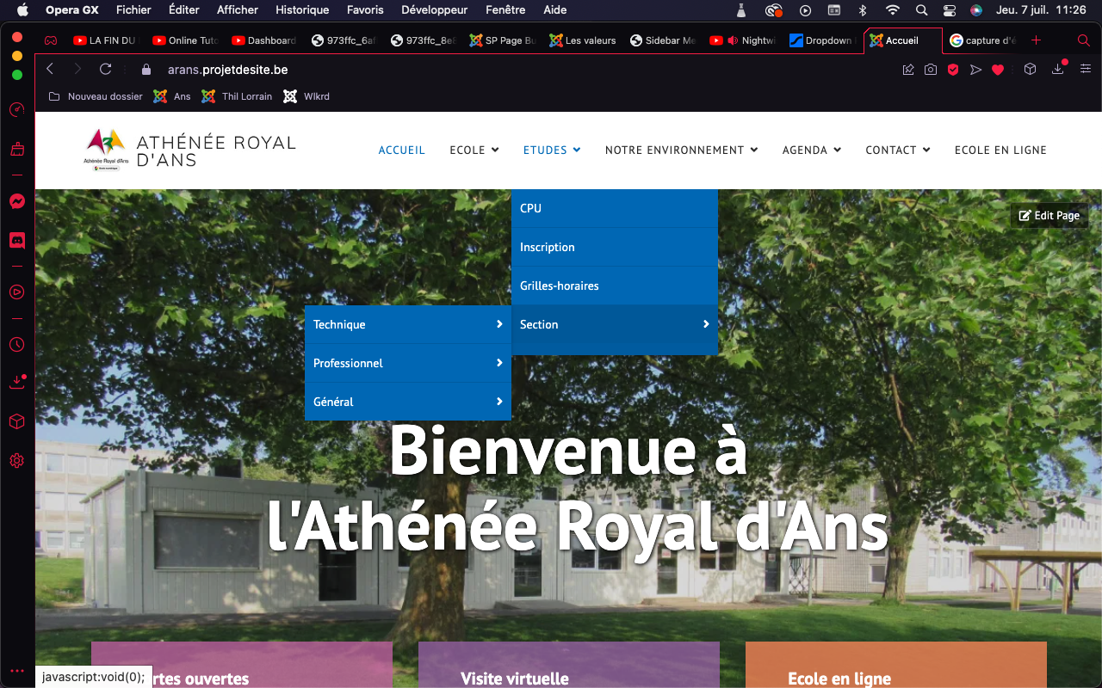This screenshot has width=1102, height=688.
Task: Click the Edit Page button
Action: tap(1049, 216)
